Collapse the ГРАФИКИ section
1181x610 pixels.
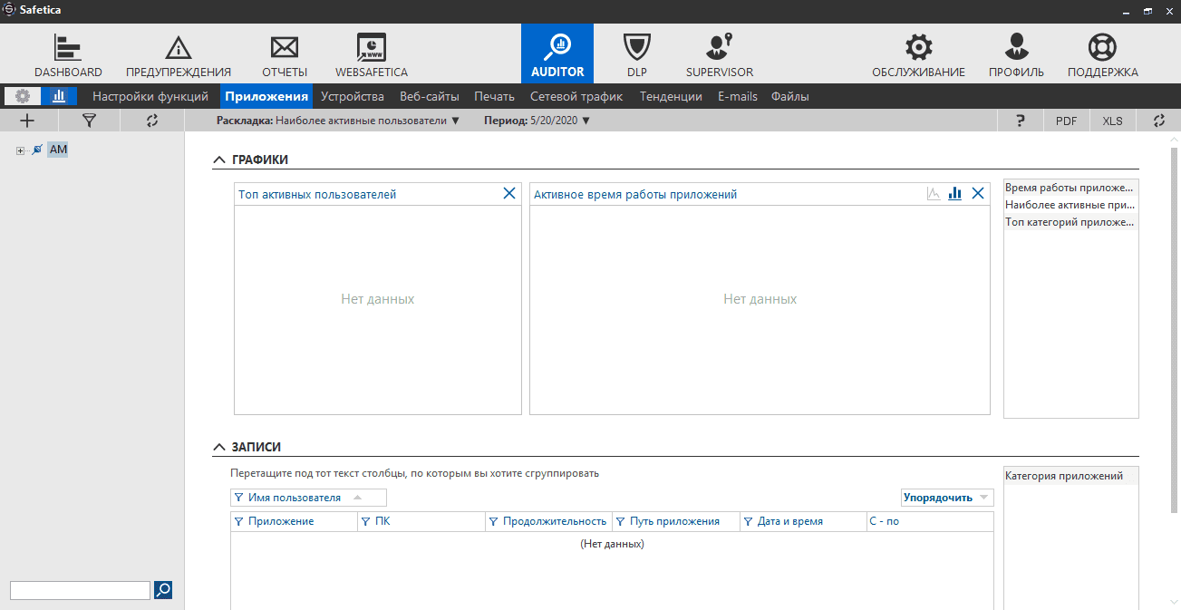(218, 160)
